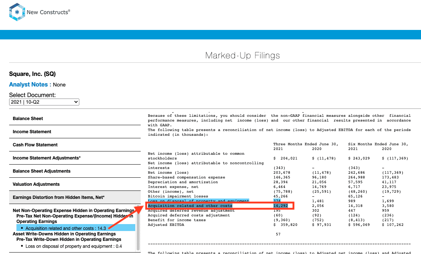Click Net Non-Operating Expense Hidden heading
The width and height of the screenshot is (421, 254).
(73, 211)
